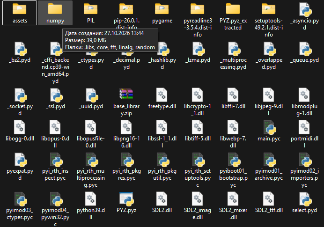Select the pyexpat.pyd file icon
324x227 pixels.
(20, 160)
